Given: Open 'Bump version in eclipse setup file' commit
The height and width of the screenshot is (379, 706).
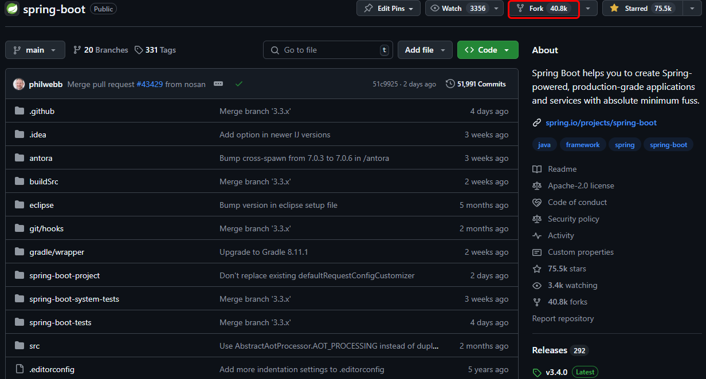Looking at the screenshot, I should coord(279,205).
